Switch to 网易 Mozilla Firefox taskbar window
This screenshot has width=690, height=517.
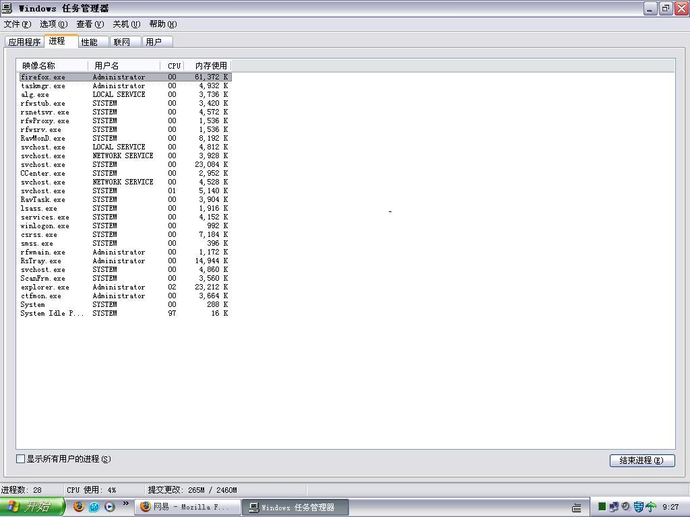click(187, 507)
